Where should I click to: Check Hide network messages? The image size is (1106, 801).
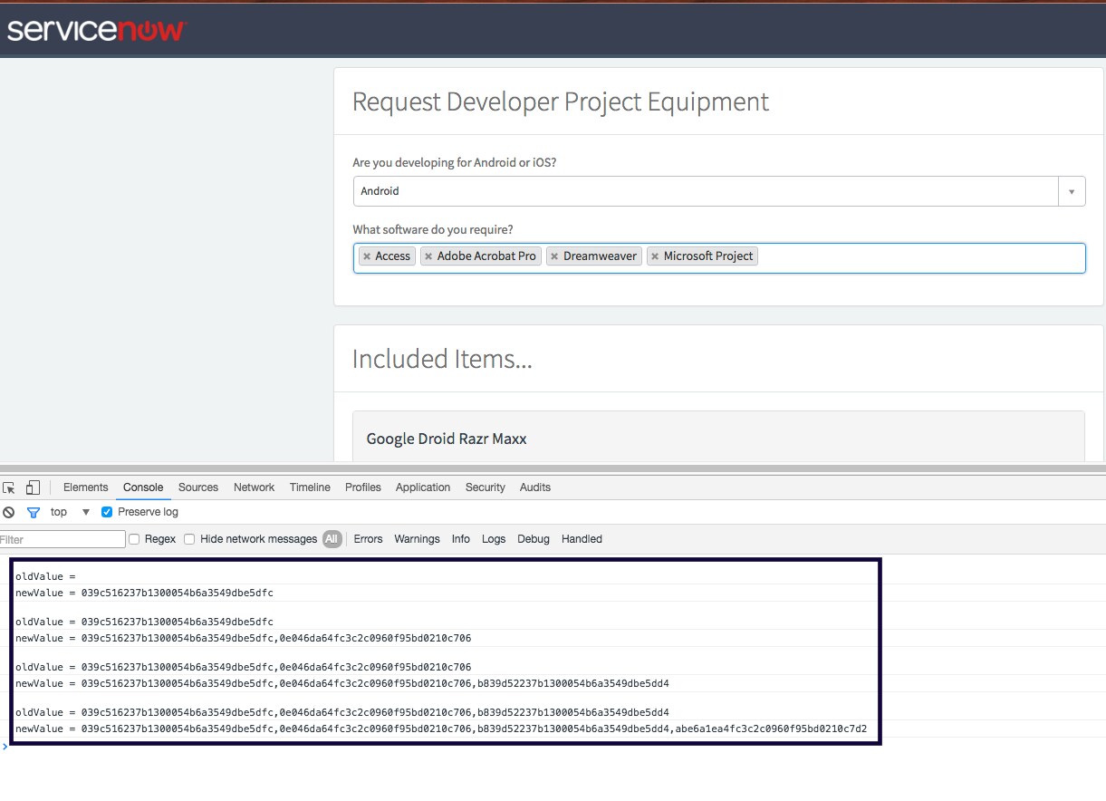189,539
